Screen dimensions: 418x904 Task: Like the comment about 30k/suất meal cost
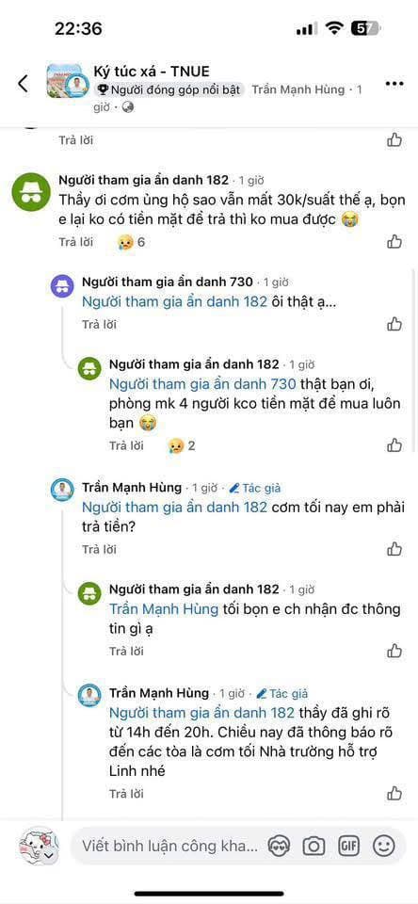[x=394, y=242]
